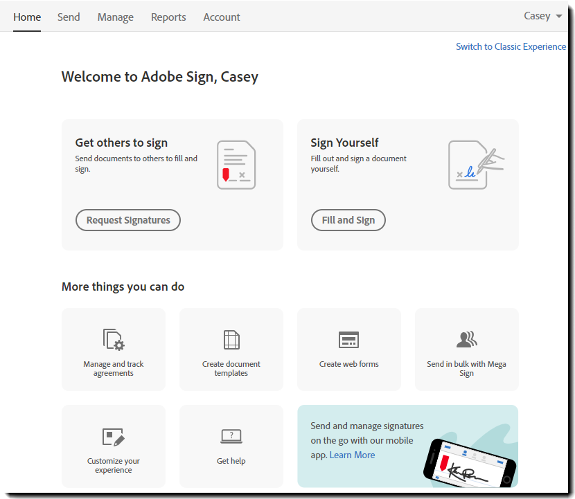This screenshot has width=575, height=499.
Task: Click the Fill and Sign button
Action: (348, 220)
